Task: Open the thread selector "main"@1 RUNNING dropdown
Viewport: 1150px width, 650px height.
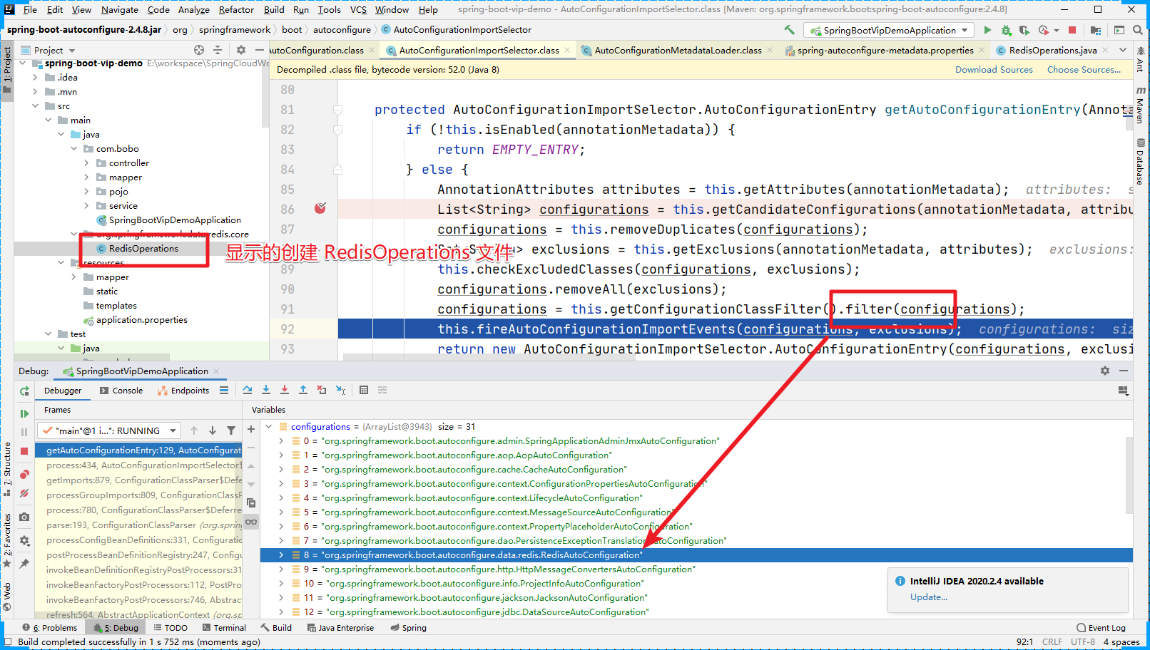Action: point(108,430)
